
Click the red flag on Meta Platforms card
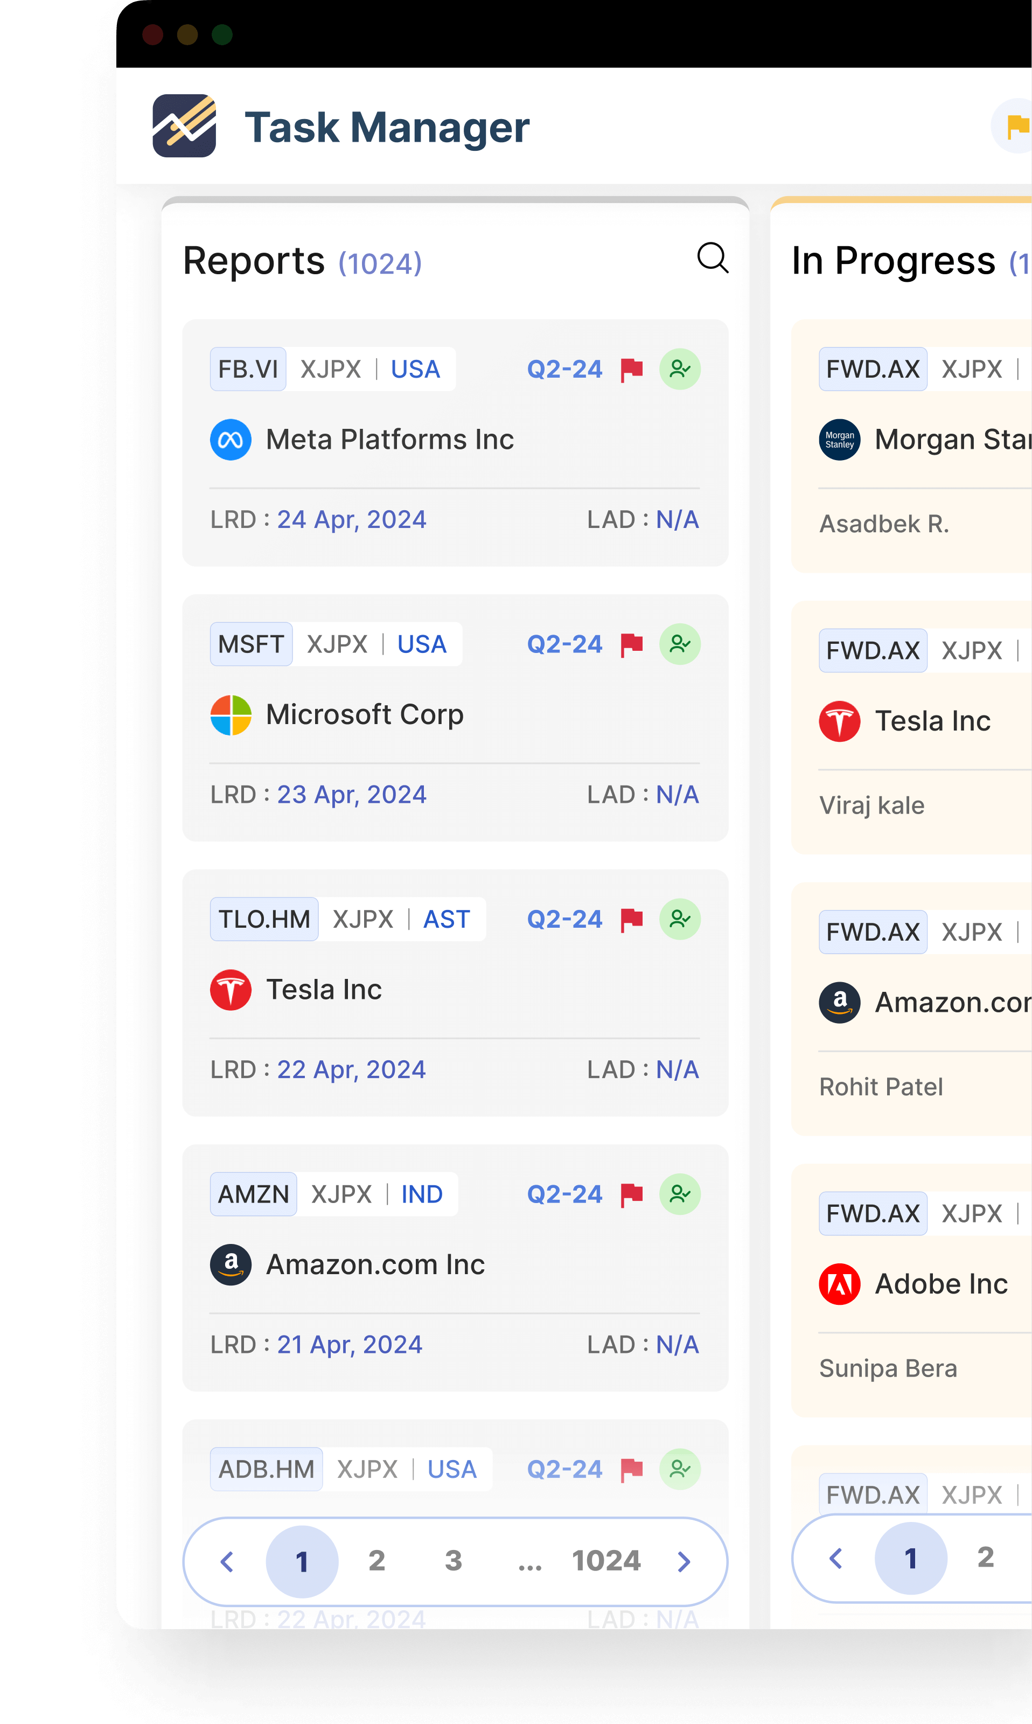pyautogui.click(x=631, y=369)
